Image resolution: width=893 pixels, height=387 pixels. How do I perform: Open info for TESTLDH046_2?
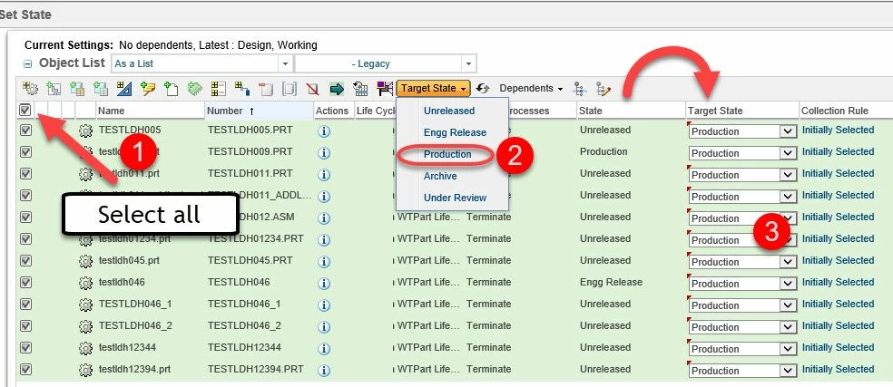(324, 326)
